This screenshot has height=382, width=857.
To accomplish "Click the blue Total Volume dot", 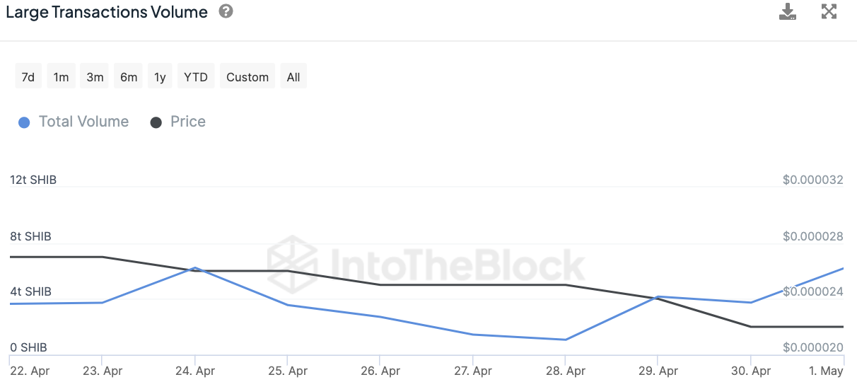I will coord(24,122).
